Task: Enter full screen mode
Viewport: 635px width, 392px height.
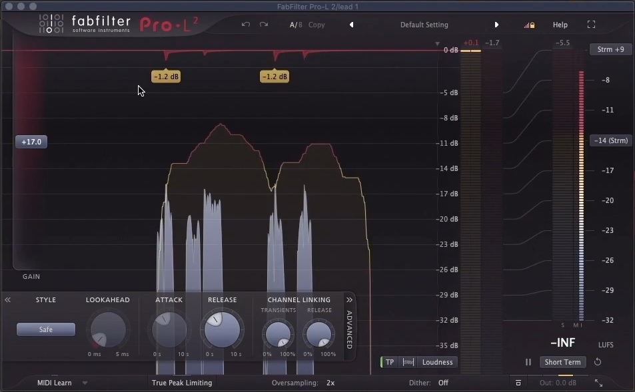Action: [x=591, y=25]
